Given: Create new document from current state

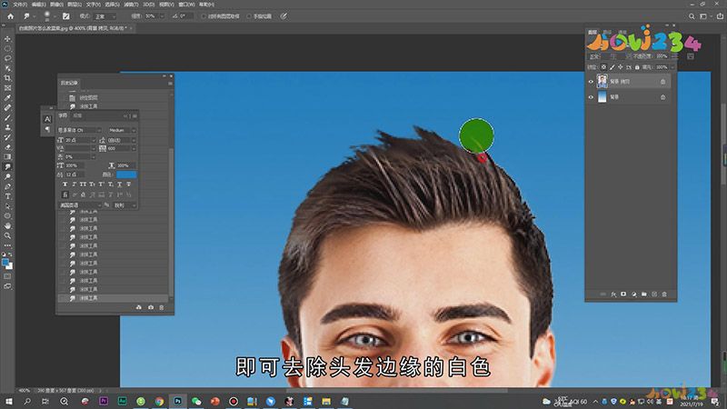Looking at the screenshot, I should click(x=139, y=307).
